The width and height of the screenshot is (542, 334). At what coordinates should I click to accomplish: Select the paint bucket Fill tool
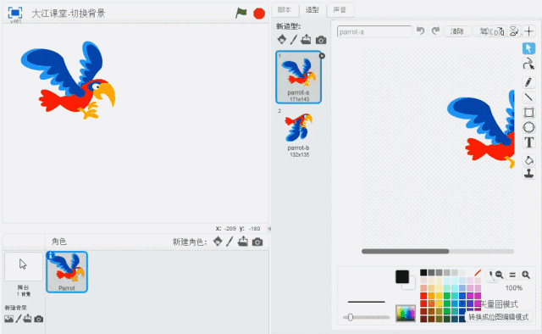[x=528, y=160]
